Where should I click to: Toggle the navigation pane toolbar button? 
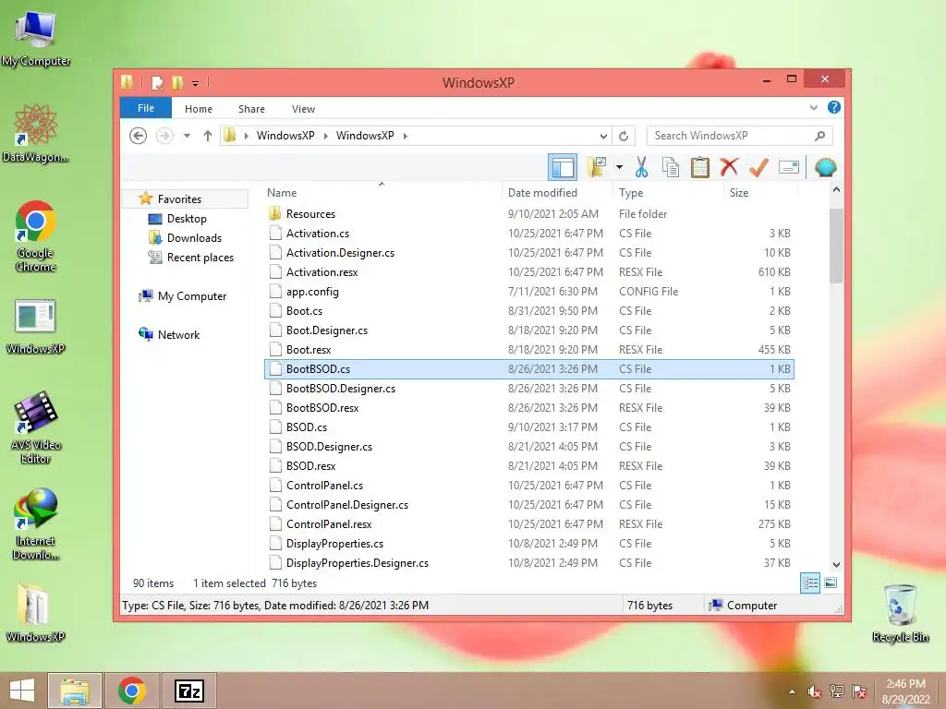(563, 167)
